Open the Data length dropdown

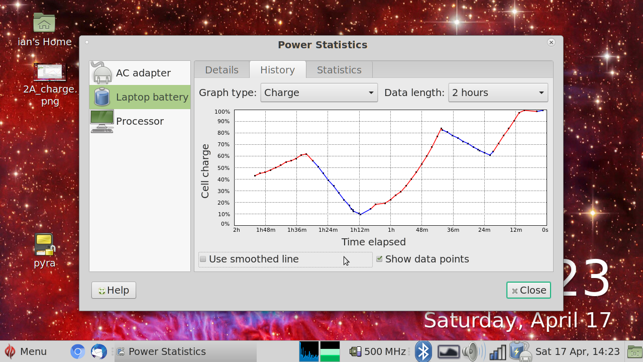point(498,93)
